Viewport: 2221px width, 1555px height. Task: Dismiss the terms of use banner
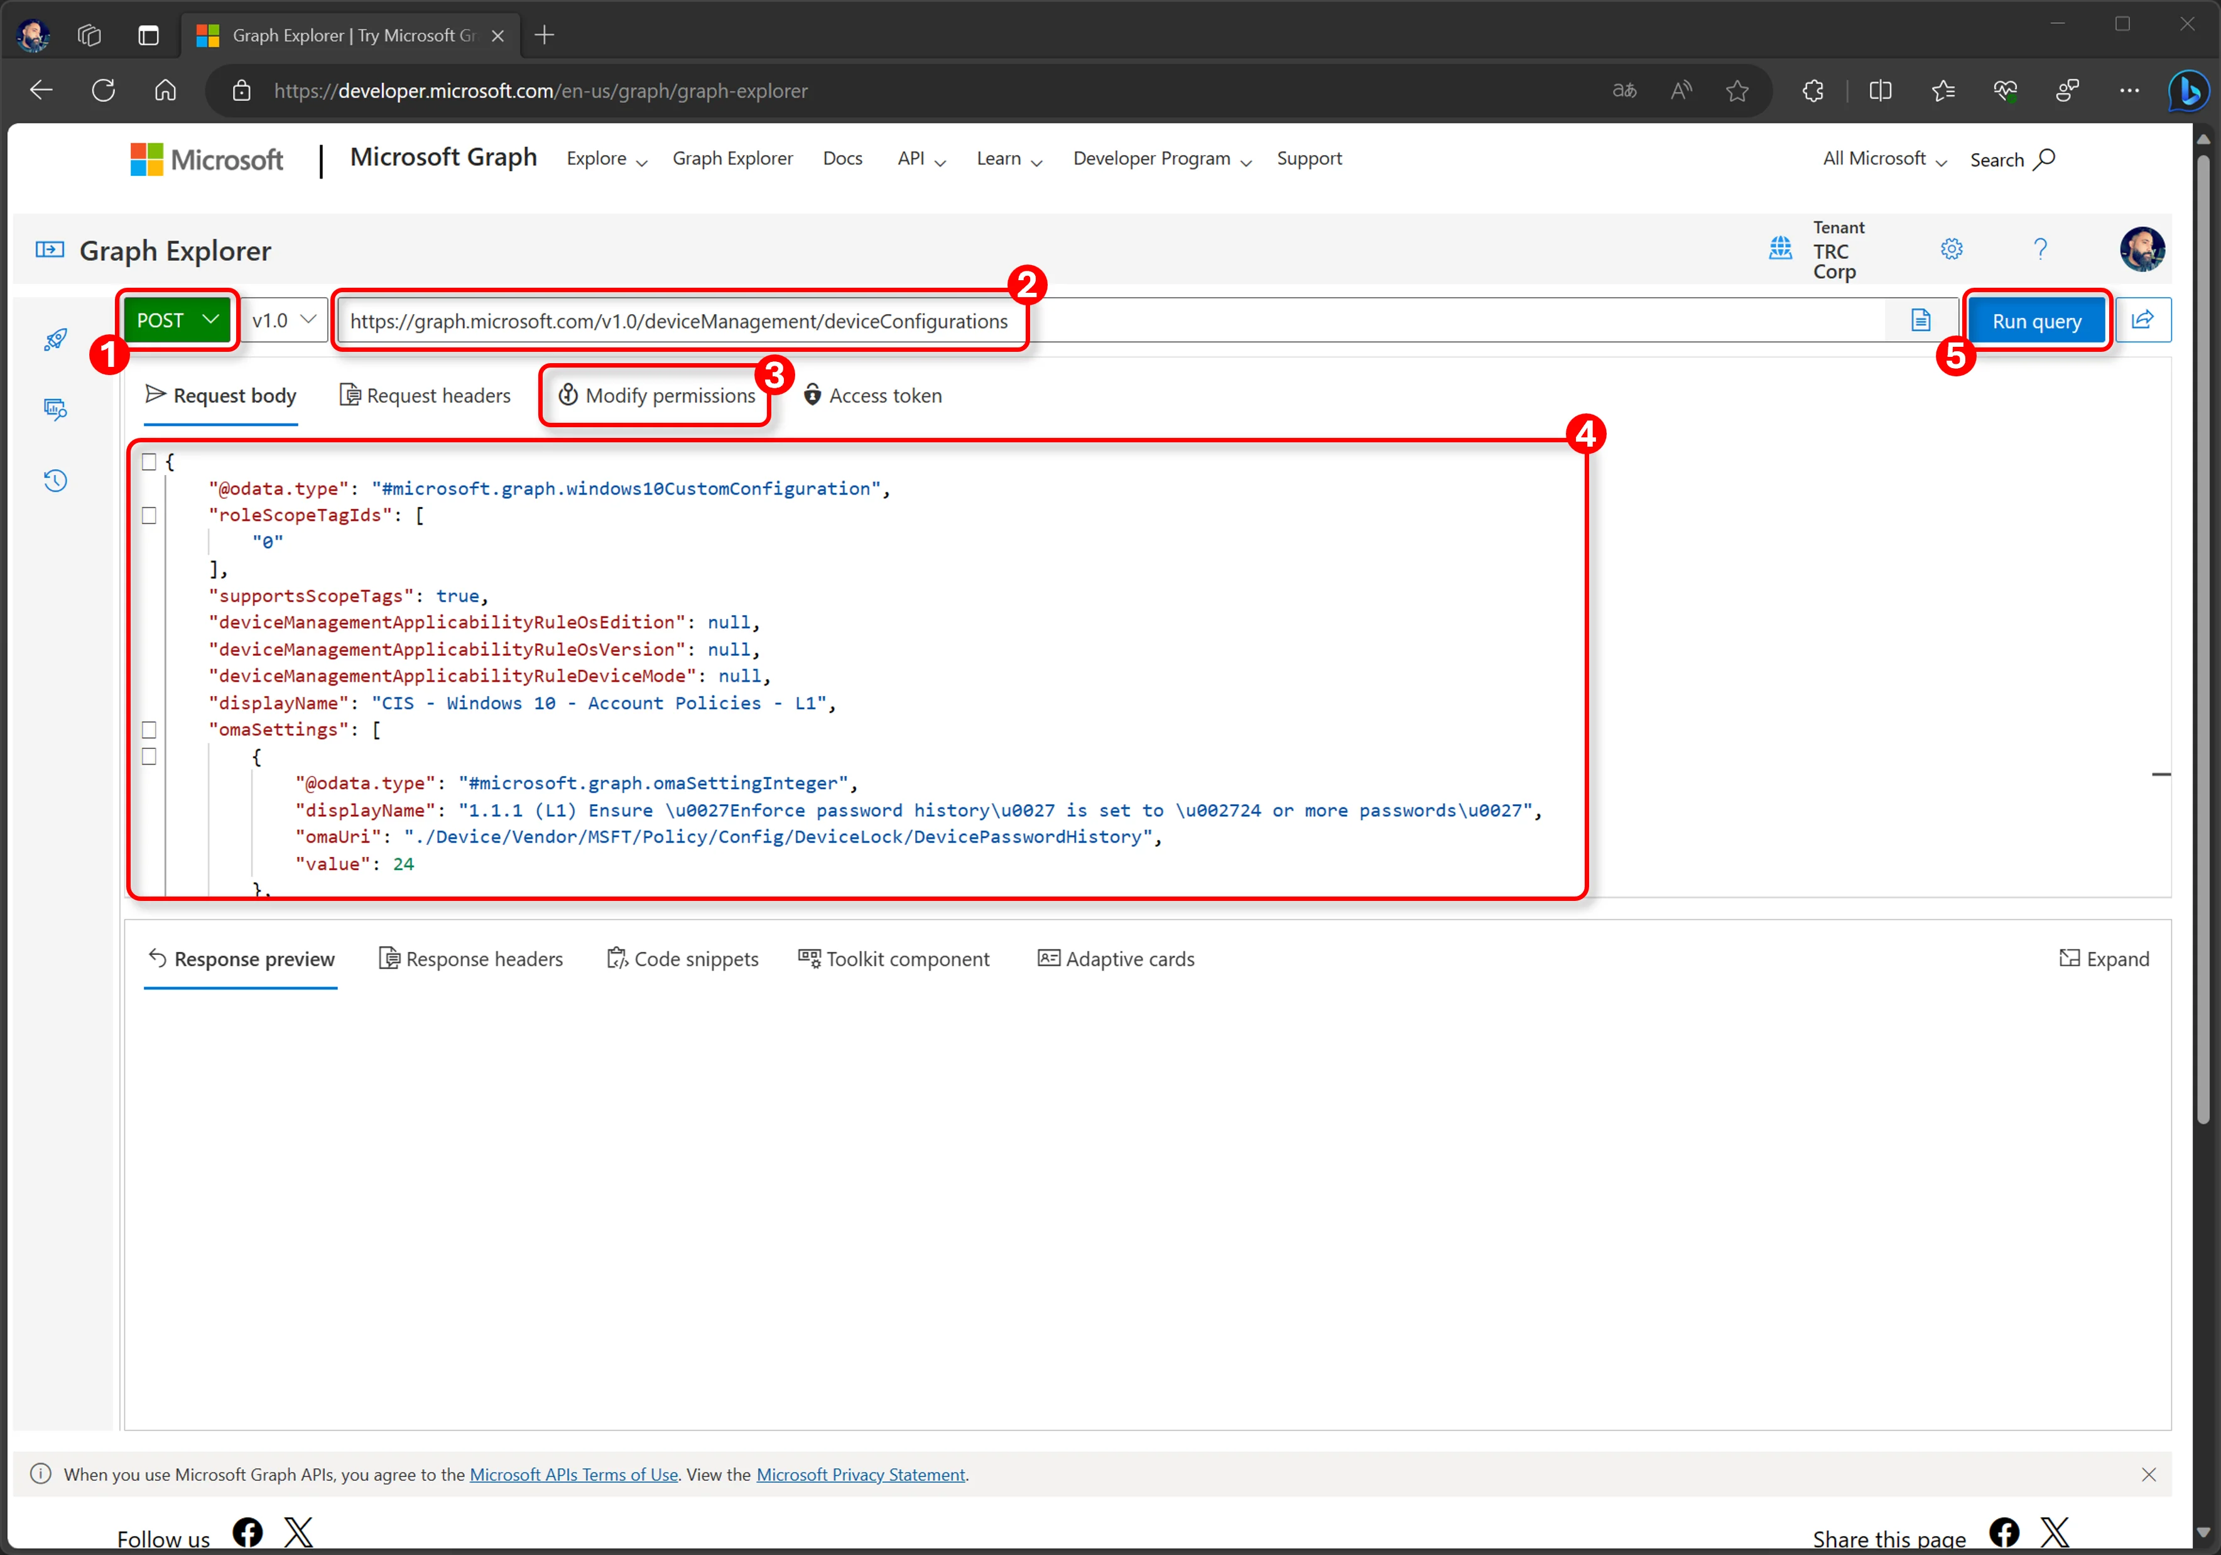pyautogui.click(x=2148, y=1475)
